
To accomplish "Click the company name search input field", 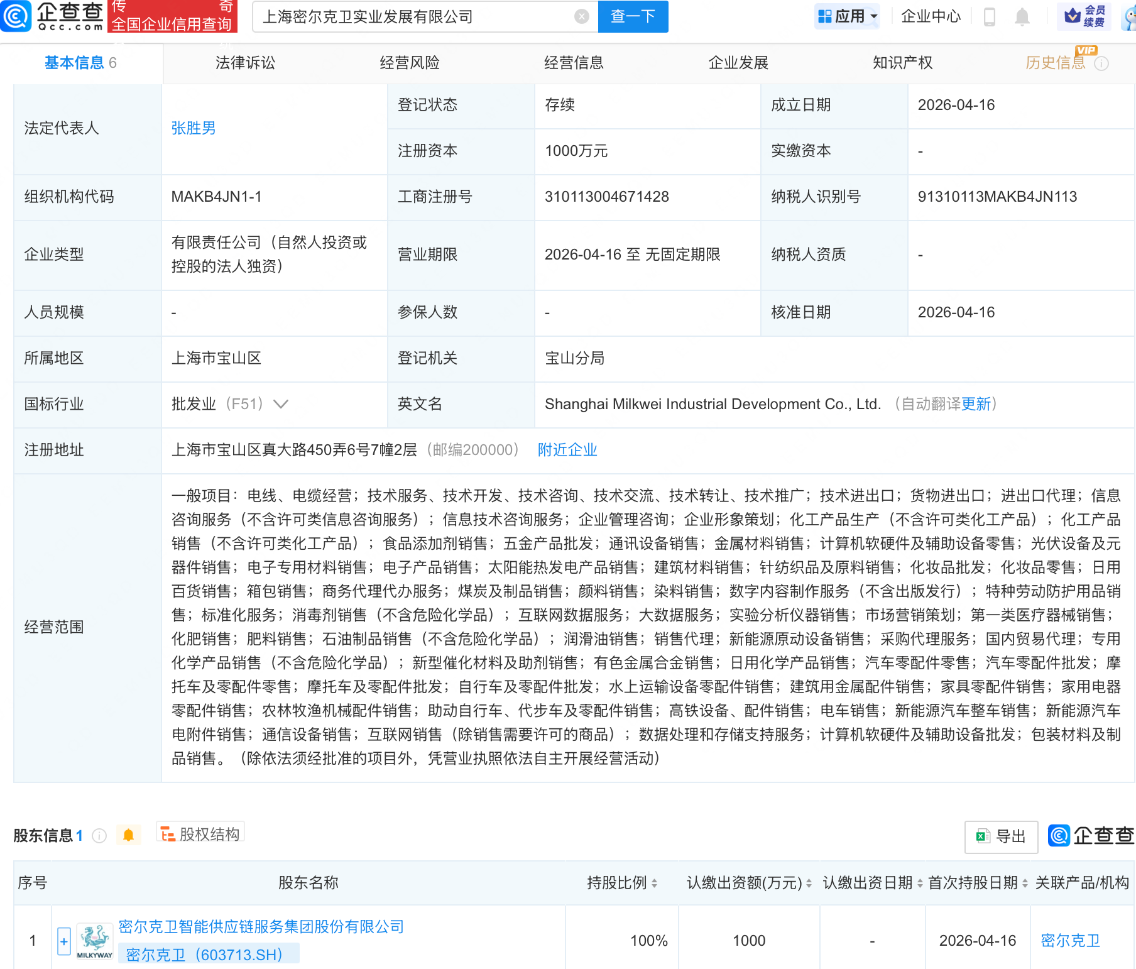I will (415, 17).
